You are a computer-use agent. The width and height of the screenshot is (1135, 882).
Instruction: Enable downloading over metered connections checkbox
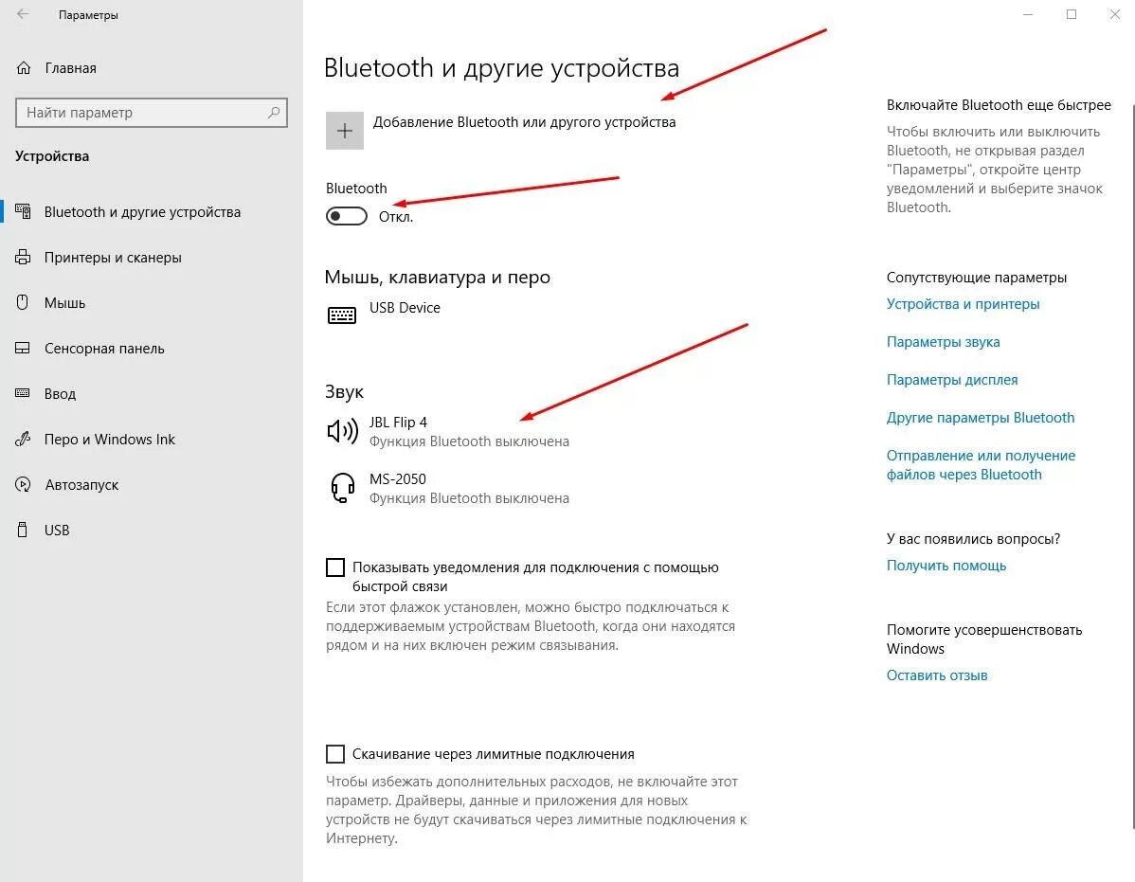(335, 754)
